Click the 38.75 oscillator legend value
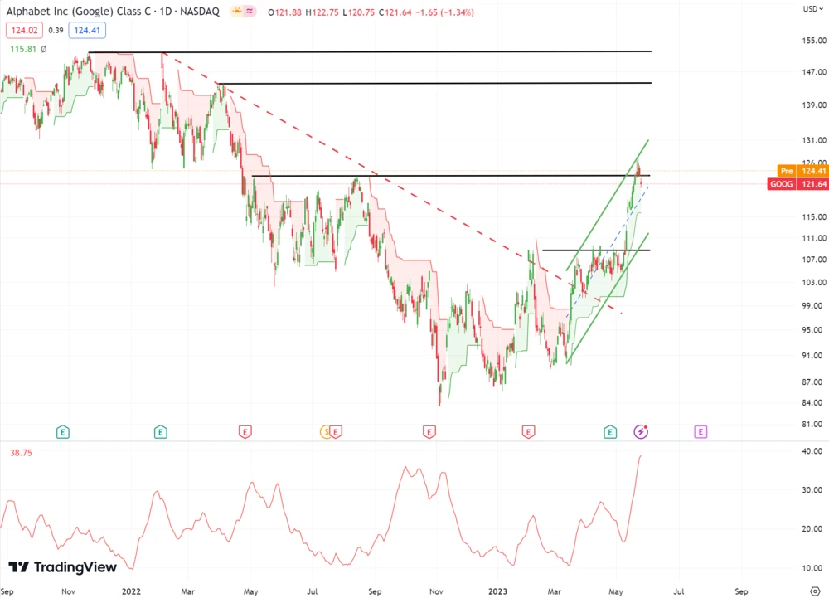The image size is (829, 598). (x=22, y=453)
